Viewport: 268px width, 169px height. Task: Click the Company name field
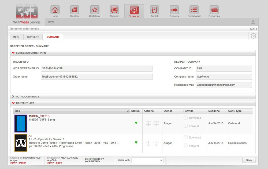(x=224, y=77)
